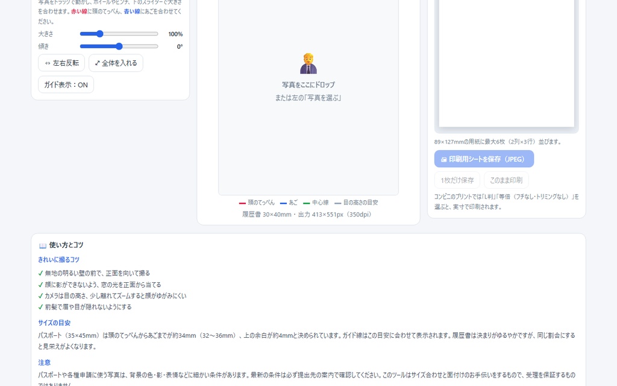Click the 使い方とコツ section title
617x386 pixels.
coord(66,245)
